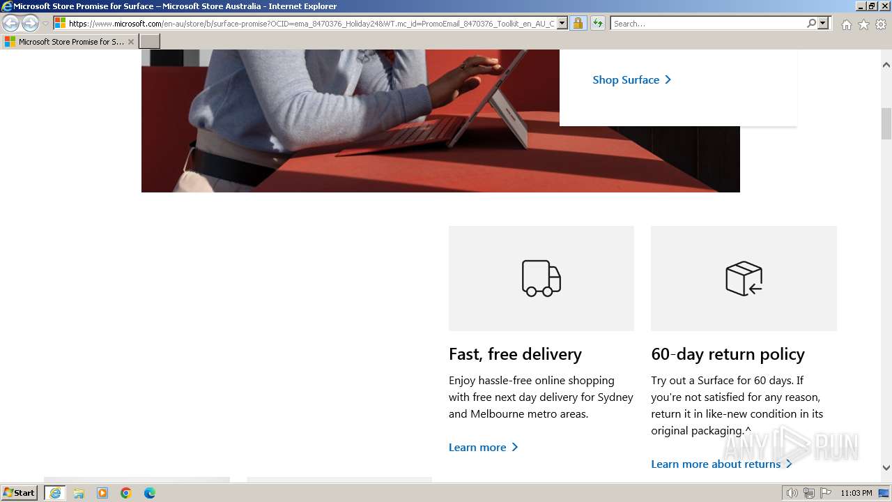Launch Google Chrome from taskbar
This screenshot has width=892, height=502.
tap(126, 493)
